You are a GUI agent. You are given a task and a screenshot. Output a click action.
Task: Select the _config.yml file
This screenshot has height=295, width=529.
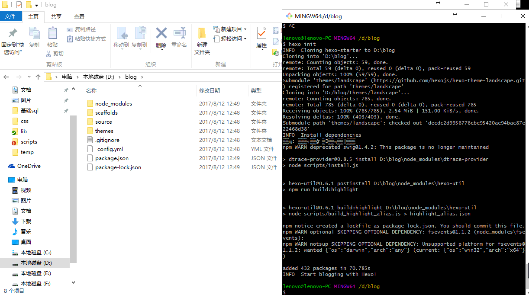(x=109, y=149)
